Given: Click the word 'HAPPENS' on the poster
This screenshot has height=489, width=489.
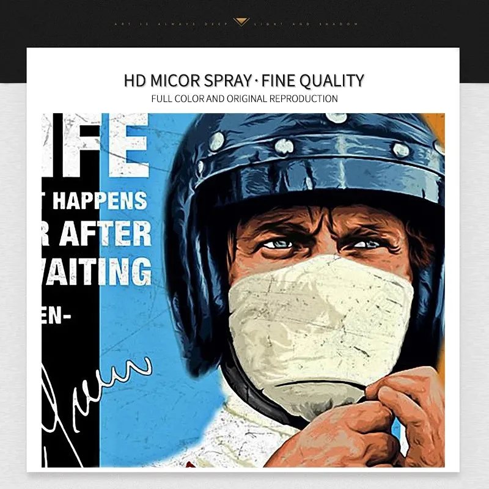Looking at the screenshot, I should point(100,200).
